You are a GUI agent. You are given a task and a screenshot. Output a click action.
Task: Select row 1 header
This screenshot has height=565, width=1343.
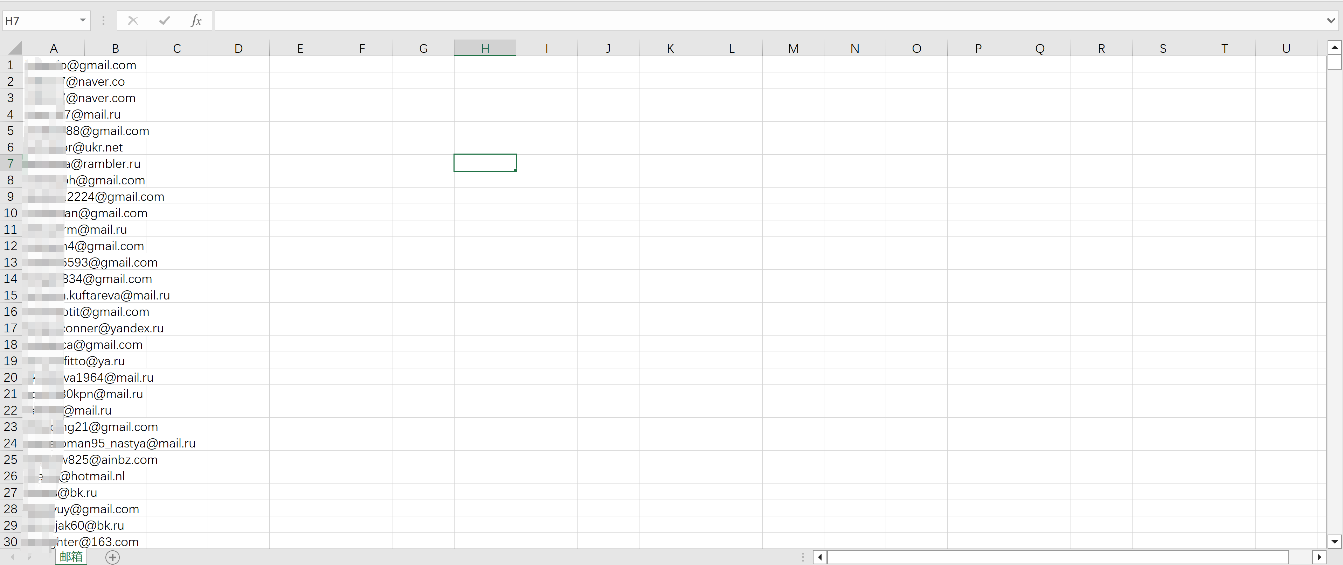coord(11,65)
